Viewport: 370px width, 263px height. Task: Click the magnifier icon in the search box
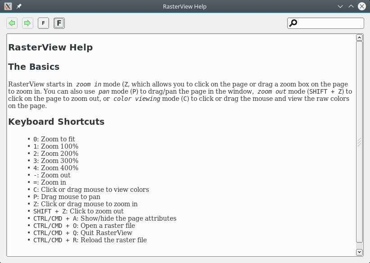coord(293,23)
